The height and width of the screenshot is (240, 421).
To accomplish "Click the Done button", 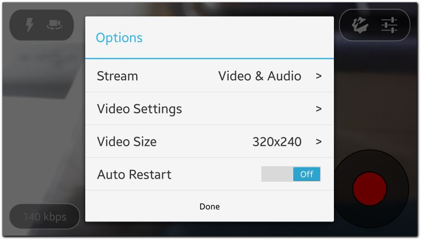I will click(210, 206).
